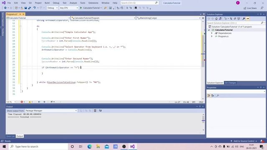Open the Extensions menu
This screenshot has height=150, width=267.
point(93,3)
